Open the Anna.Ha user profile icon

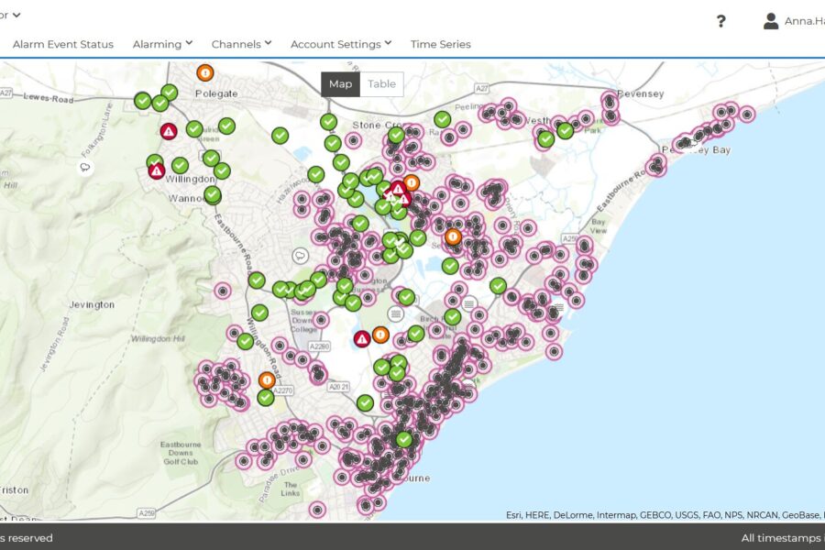(771, 21)
